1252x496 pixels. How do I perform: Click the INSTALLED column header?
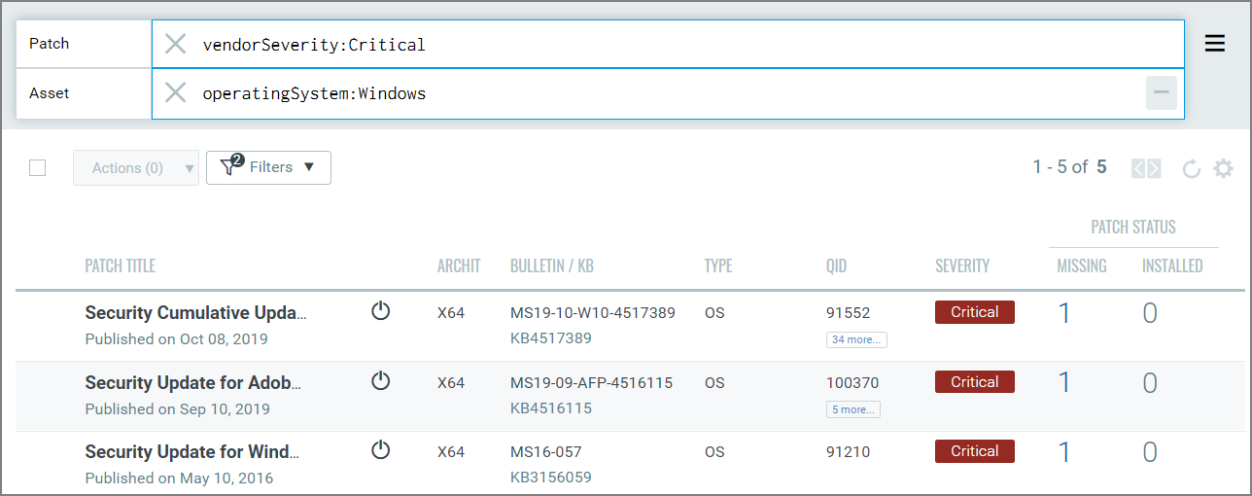pos(1172,266)
